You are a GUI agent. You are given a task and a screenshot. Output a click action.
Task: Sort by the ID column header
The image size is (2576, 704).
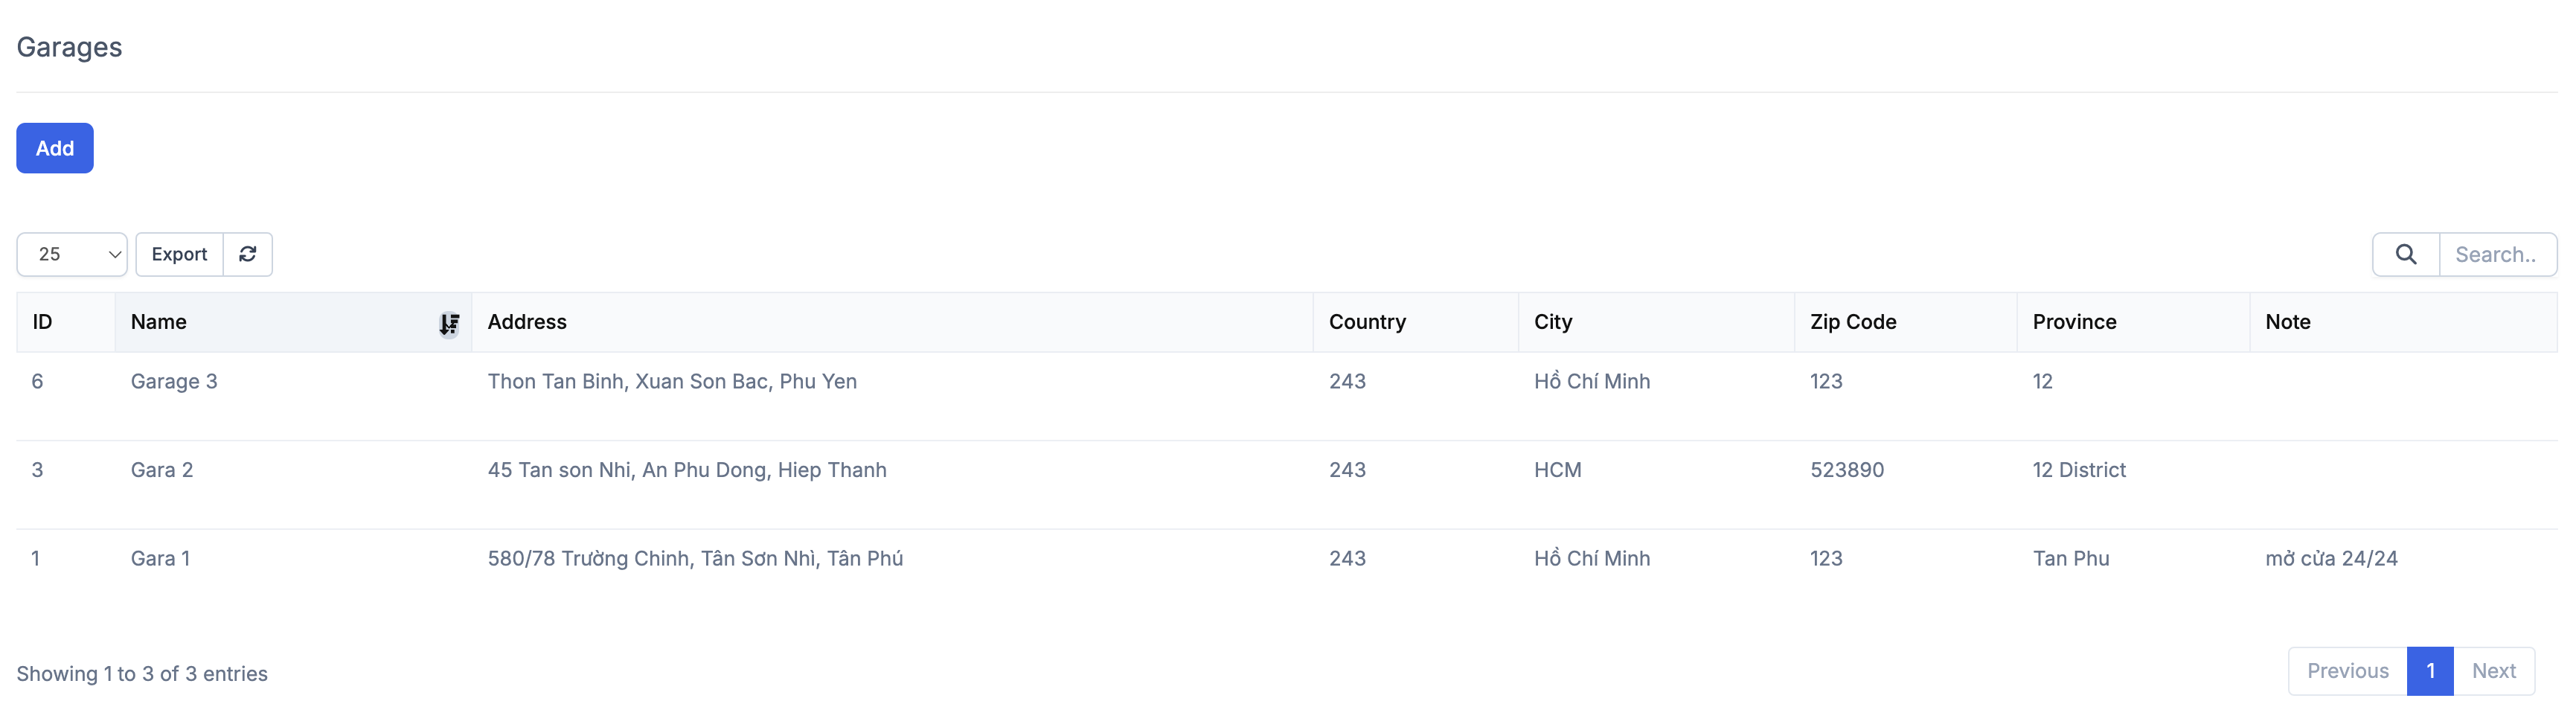(42, 322)
